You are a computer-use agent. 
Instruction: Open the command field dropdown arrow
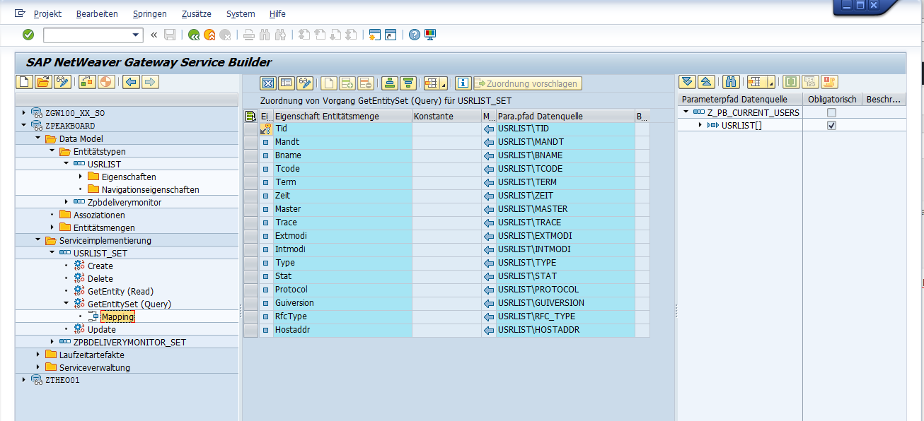(x=137, y=35)
